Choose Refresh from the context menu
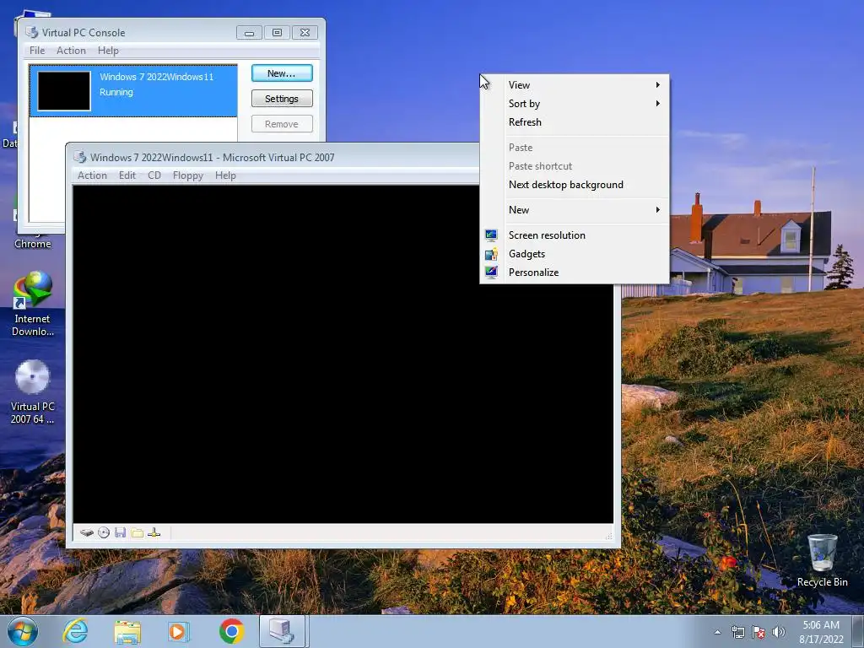This screenshot has height=648, width=864. [575, 122]
